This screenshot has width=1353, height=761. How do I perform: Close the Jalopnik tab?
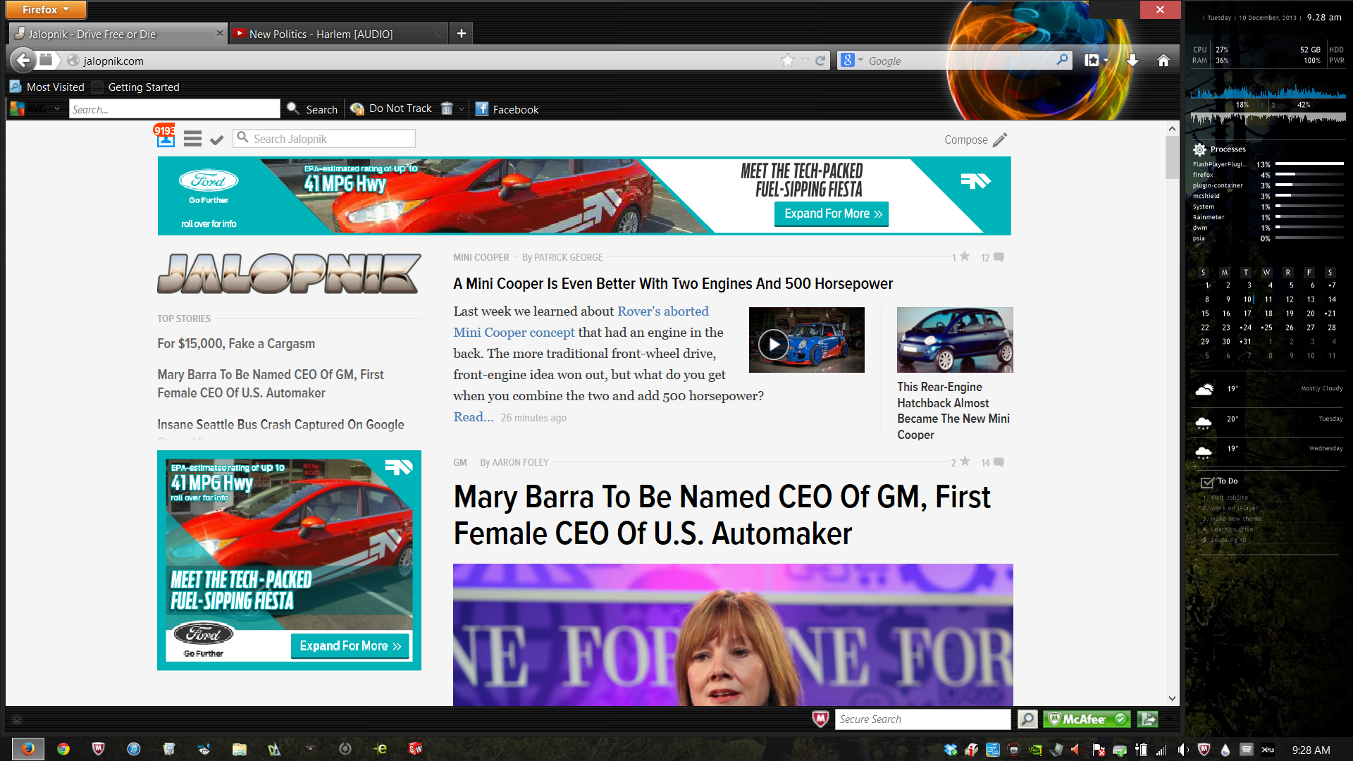coord(219,33)
